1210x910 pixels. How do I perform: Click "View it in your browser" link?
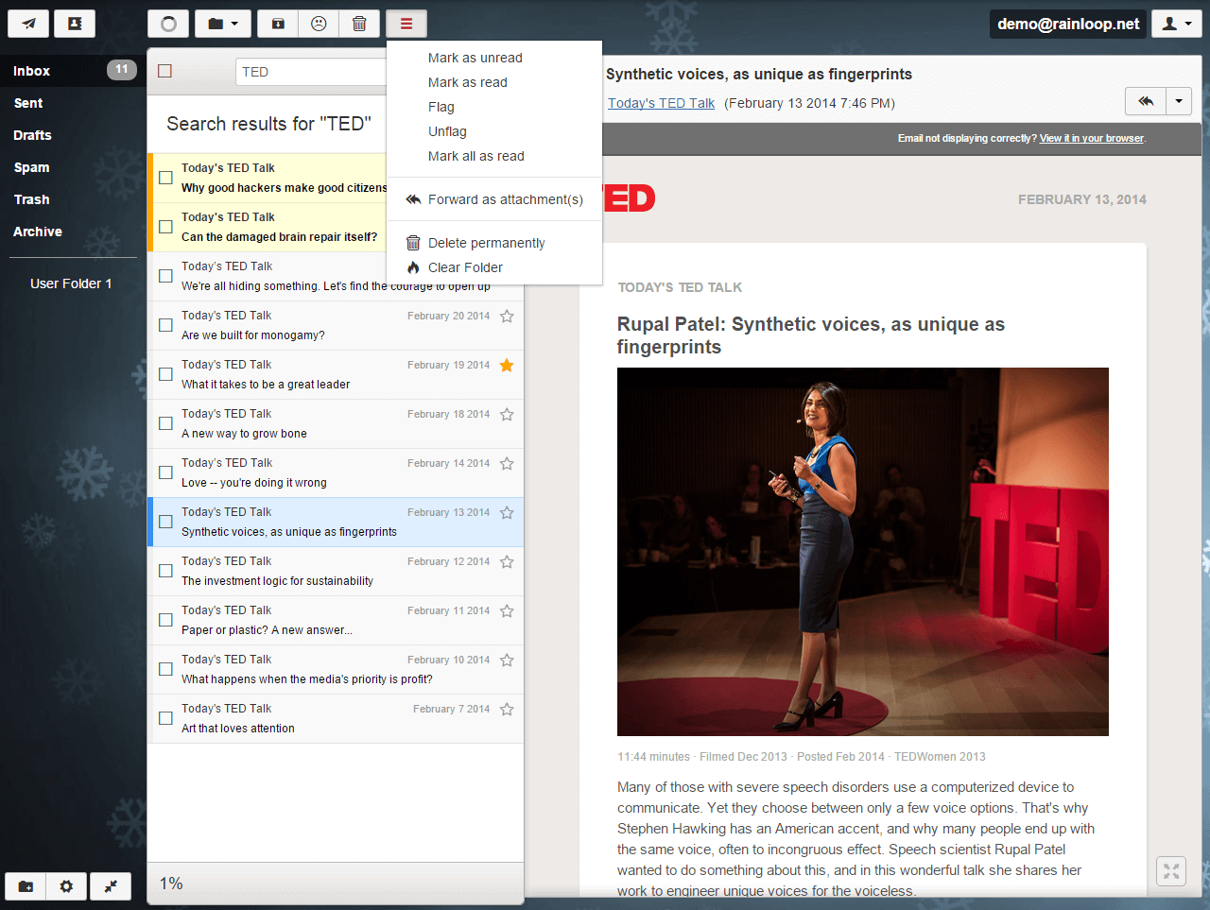(x=1091, y=138)
